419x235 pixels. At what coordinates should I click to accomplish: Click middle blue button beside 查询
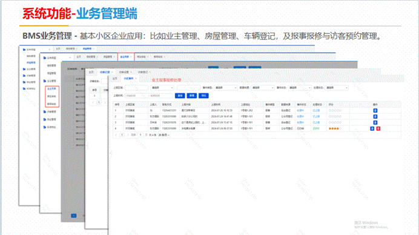click(191, 96)
